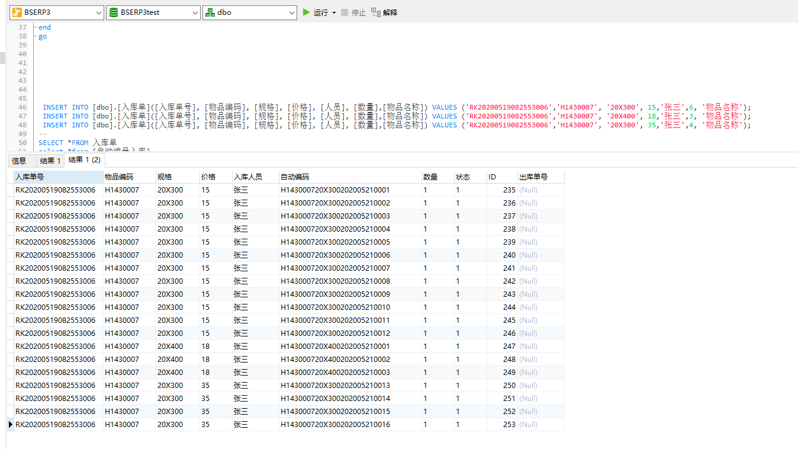The width and height of the screenshot is (798, 449).
Task: Click the ID cell showing 235
Action: (502, 190)
